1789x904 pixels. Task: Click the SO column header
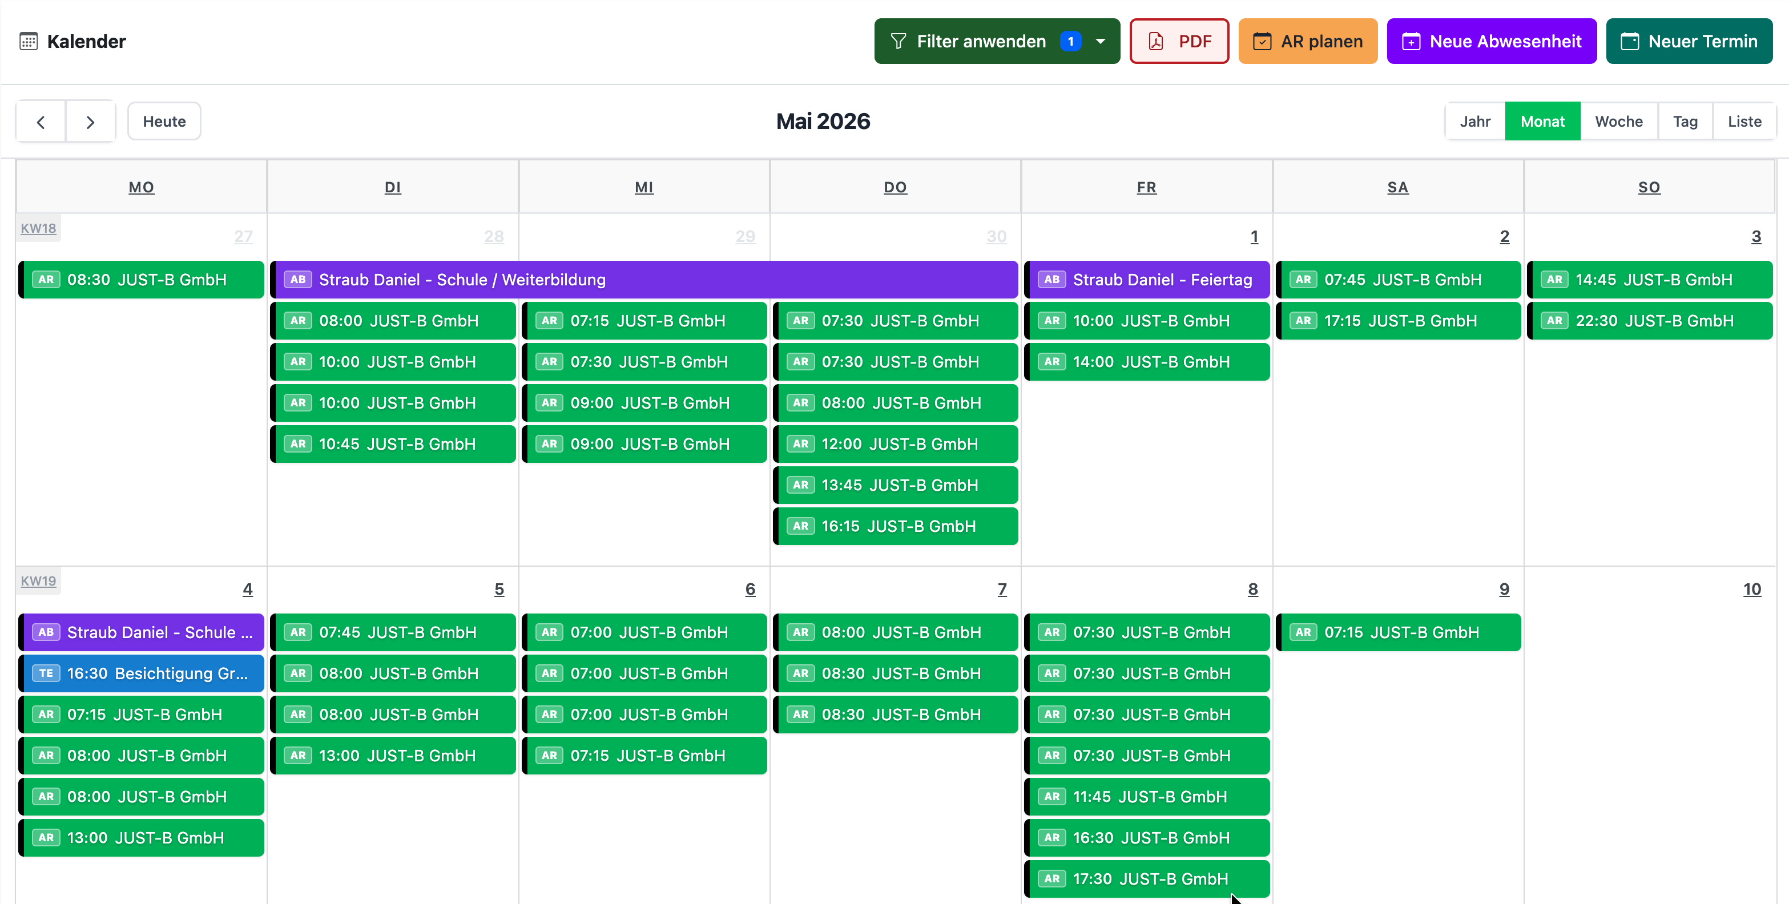[1649, 187]
